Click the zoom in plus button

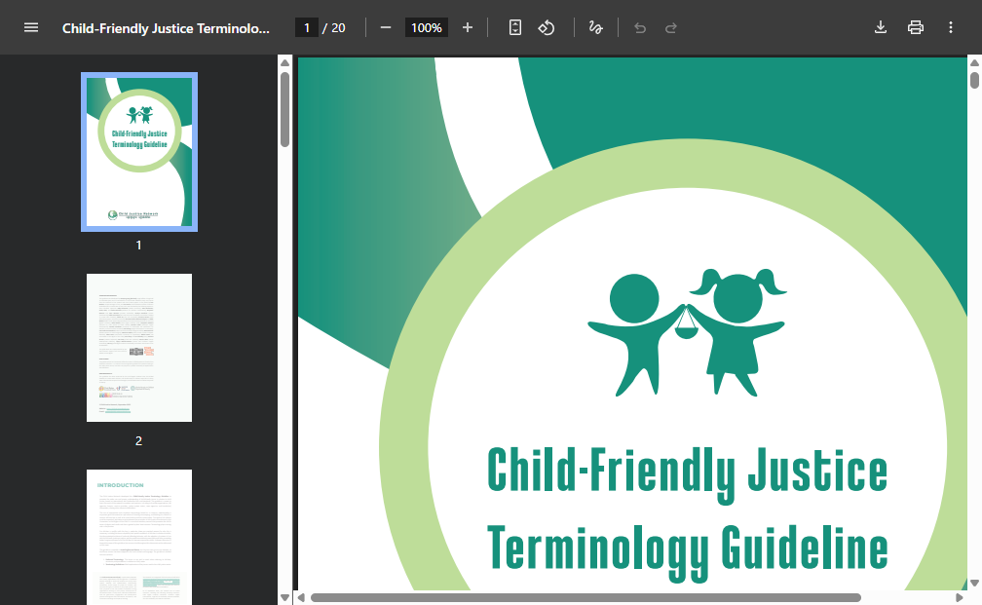pos(468,27)
